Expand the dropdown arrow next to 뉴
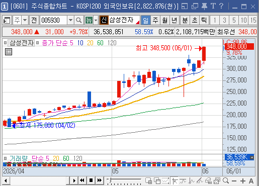Image resolution: width=259 pixels, height=186 pixels. tap(96, 20)
